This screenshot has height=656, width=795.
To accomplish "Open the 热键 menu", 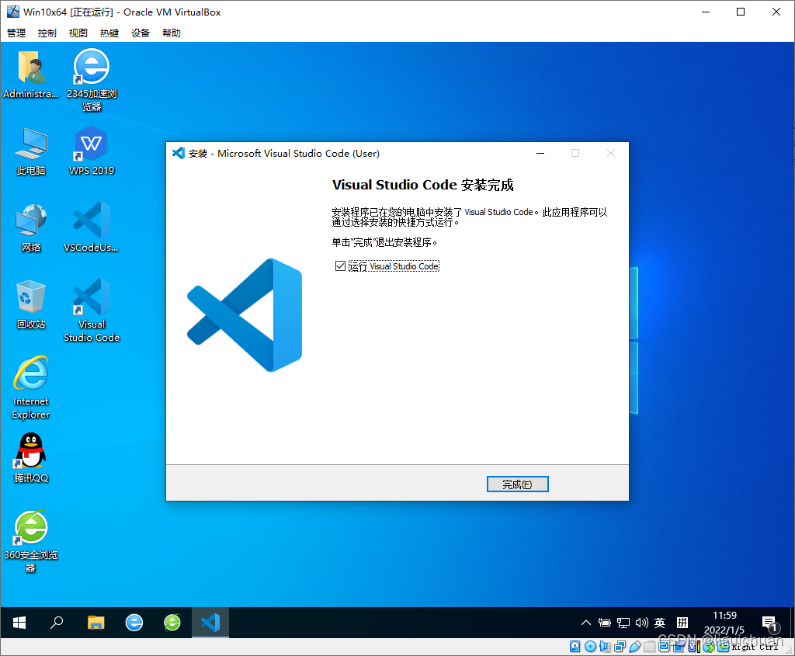I will coord(109,33).
